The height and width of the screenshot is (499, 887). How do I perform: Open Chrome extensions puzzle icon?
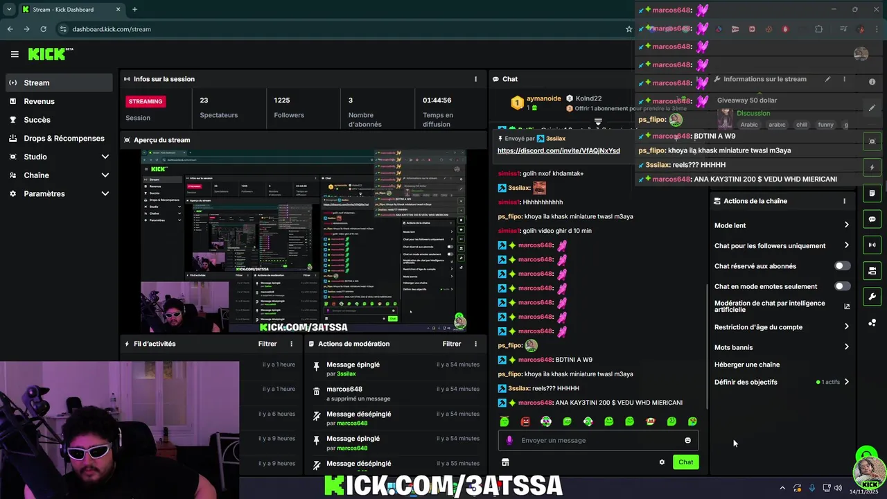pos(818,29)
